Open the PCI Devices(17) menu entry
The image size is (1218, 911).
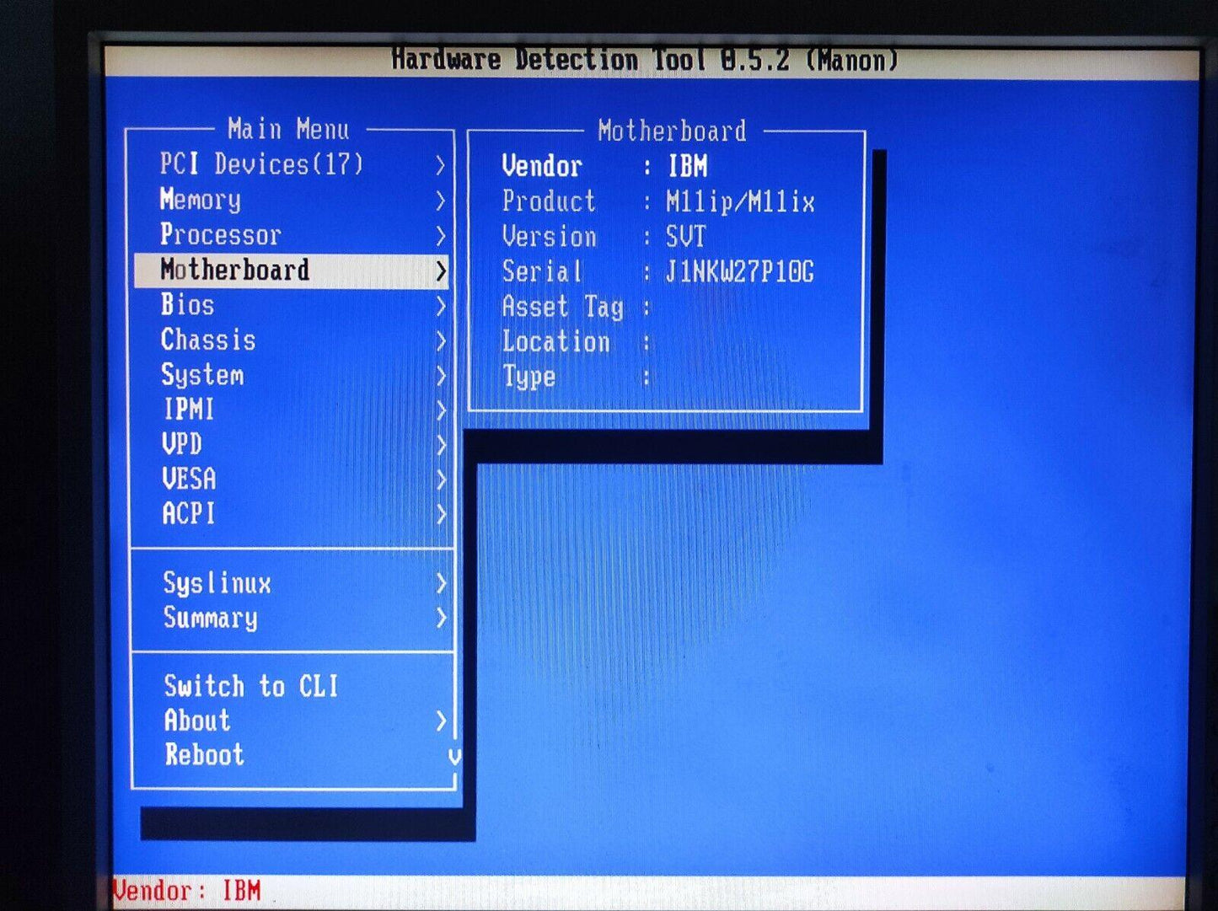(x=261, y=164)
